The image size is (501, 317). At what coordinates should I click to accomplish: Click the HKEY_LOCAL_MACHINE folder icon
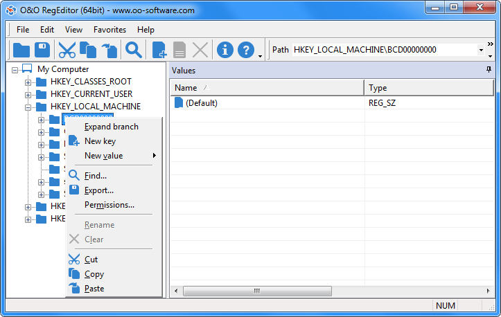[41, 107]
